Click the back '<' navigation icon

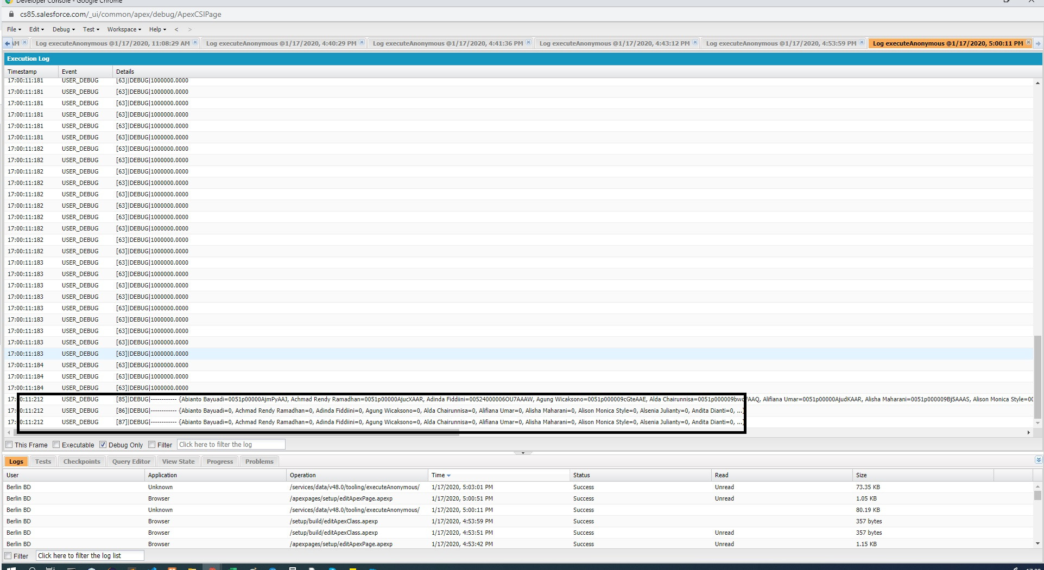[176, 29]
